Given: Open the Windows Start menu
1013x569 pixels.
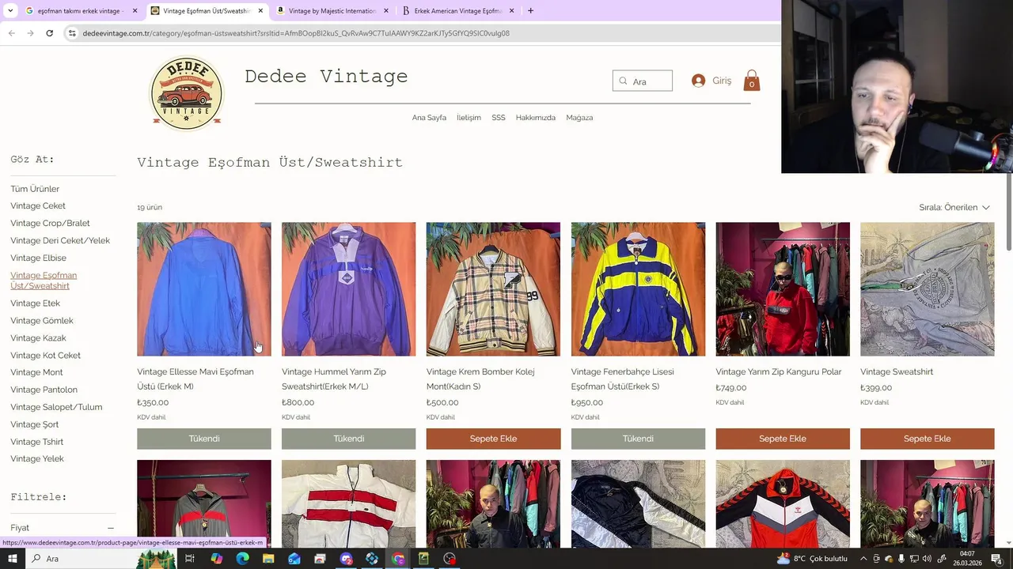Looking at the screenshot, I should coord(13,559).
